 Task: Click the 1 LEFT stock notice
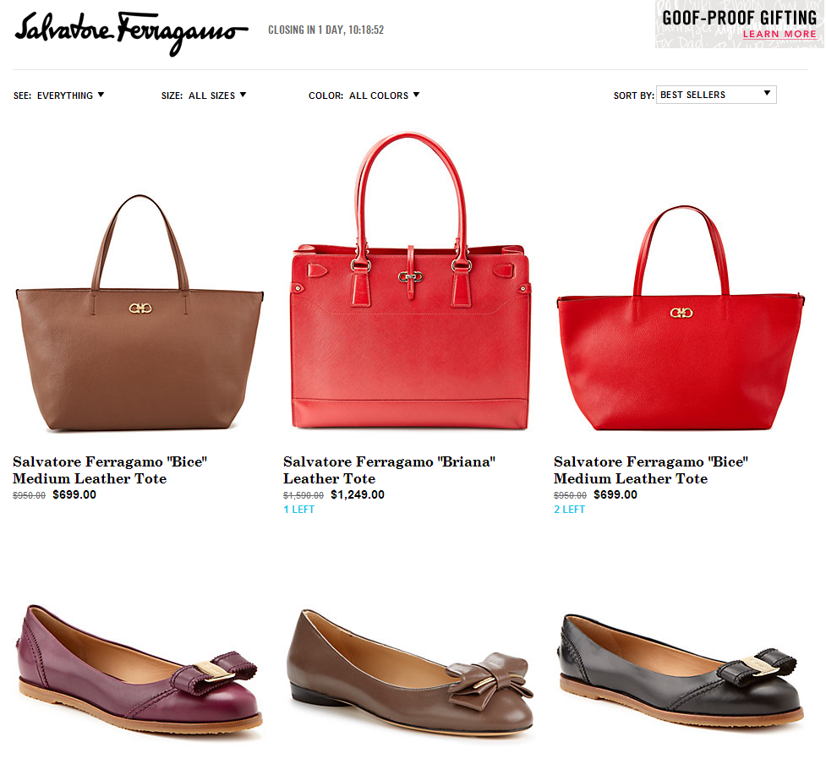click(x=298, y=510)
